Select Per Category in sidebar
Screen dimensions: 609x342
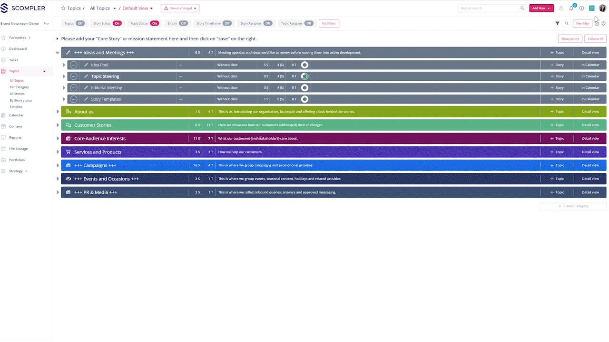tap(19, 87)
